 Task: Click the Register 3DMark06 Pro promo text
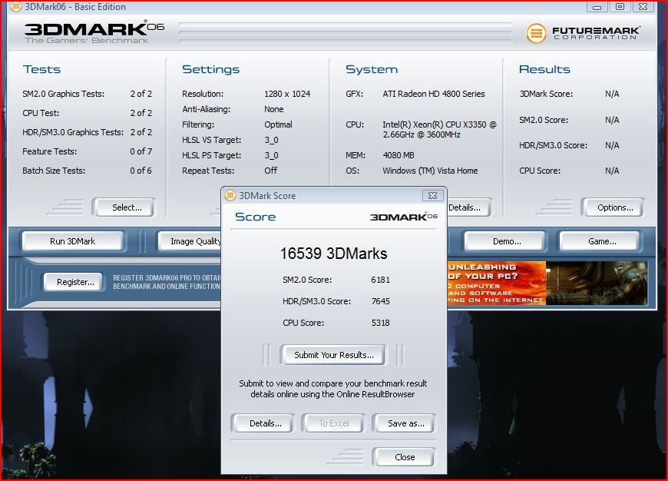(167, 282)
